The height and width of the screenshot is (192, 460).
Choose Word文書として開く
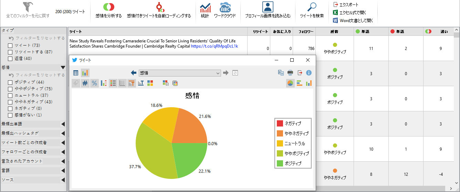353,21
